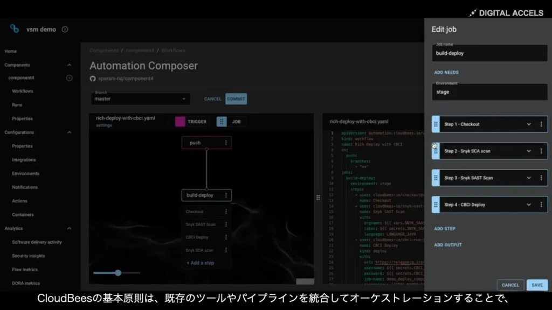Open Flow metrics under Analytics
Image resolution: width=552 pixels, height=310 pixels.
[25, 270]
